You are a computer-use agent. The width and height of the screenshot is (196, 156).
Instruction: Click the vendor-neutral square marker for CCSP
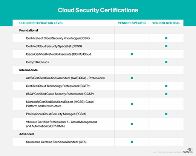166,94
